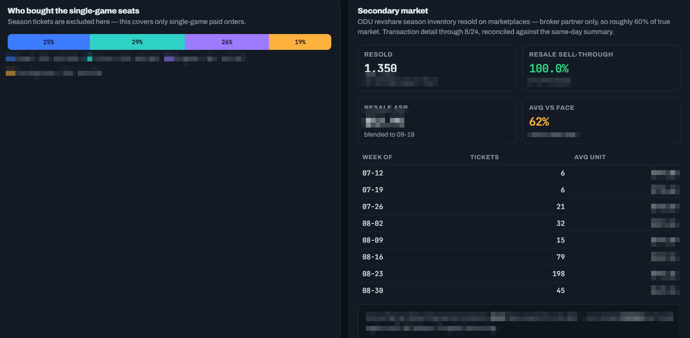Click the 'blended to 09-19' caption
This screenshot has height=338, width=690.
click(x=389, y=134)
